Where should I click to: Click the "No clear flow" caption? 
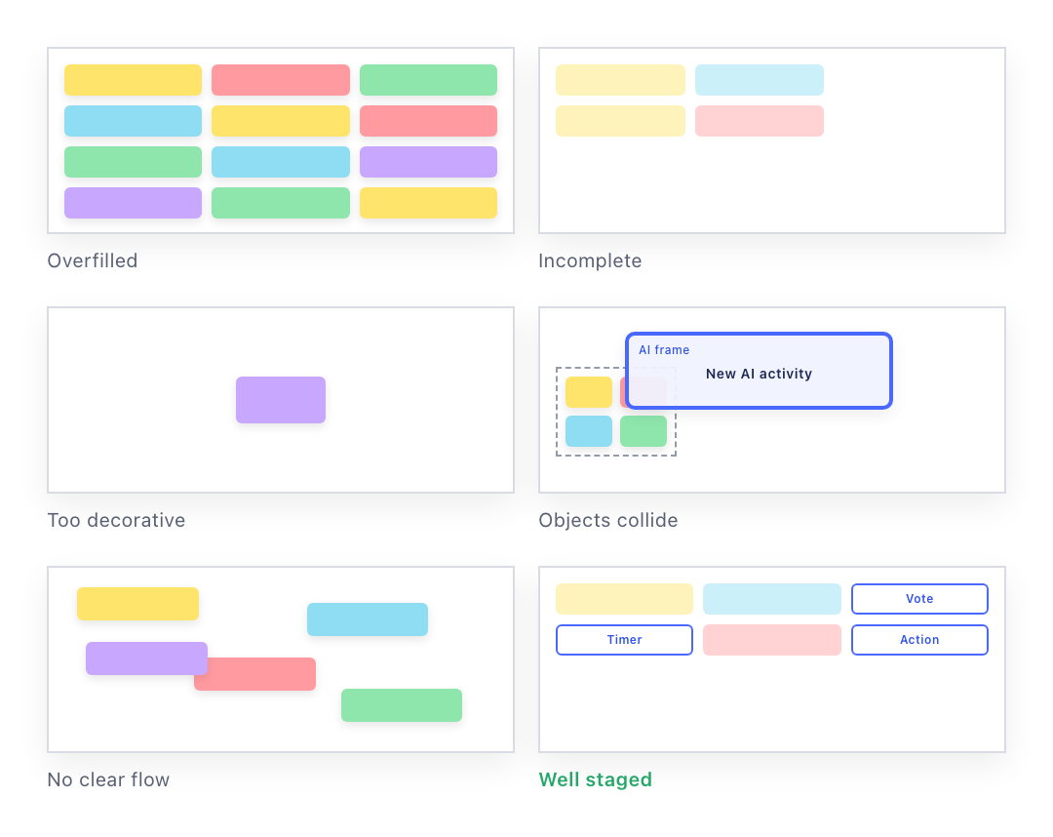point(108,779)
